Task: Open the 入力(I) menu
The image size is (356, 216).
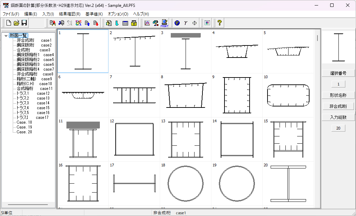Action: point(48,14)
